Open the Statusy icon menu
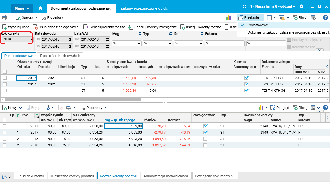This screenshot has width=330, height=182. [x=18, y=17]
